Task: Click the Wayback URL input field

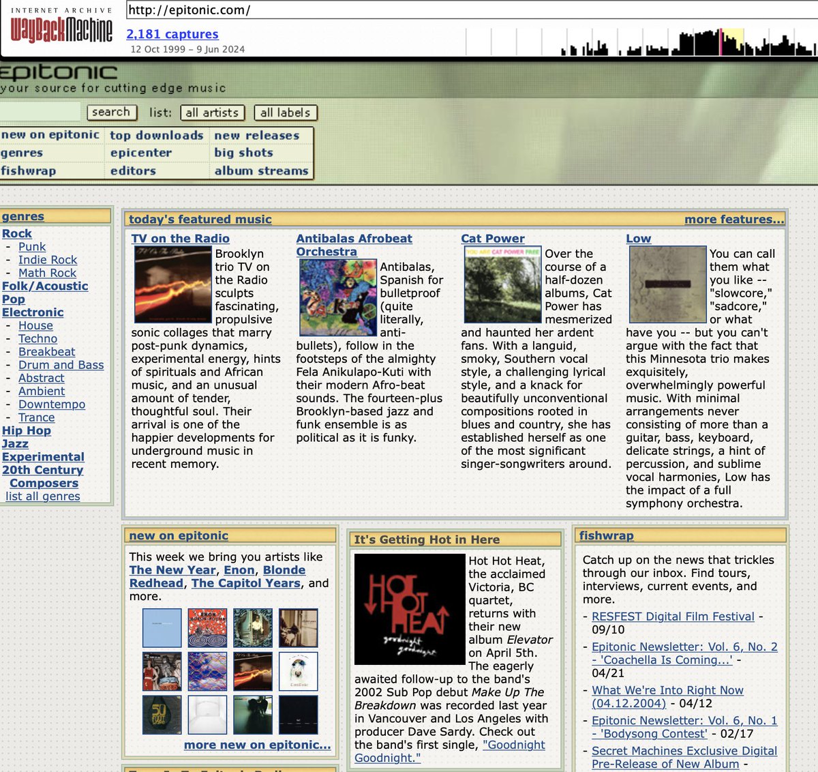Action: point(472,10)
